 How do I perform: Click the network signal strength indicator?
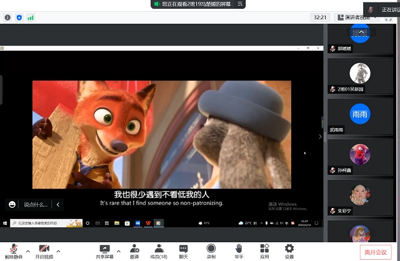click(x=31, y=17)
